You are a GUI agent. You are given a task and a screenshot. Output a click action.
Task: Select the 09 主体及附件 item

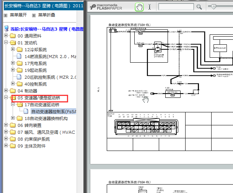(31, 146)
